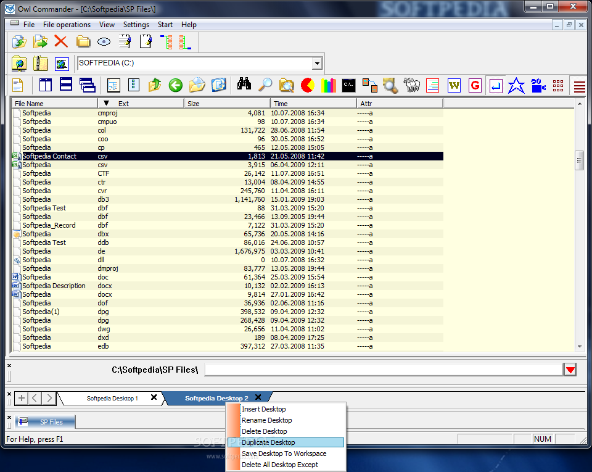Viewport: 592px width, 472px height.
Task: Open the File menu
Action: [x=29, y=25]
